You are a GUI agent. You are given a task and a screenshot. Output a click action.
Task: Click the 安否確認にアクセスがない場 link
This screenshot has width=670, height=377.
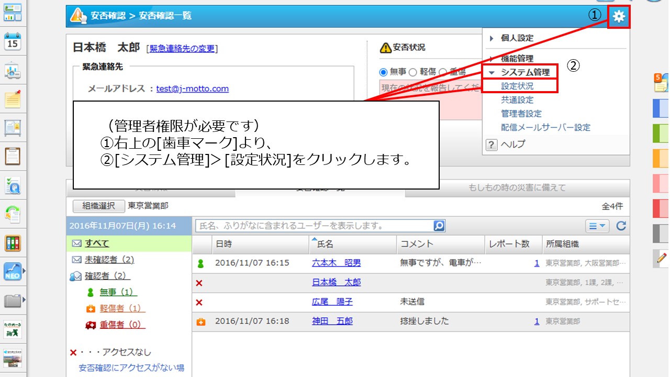[131, 368]
